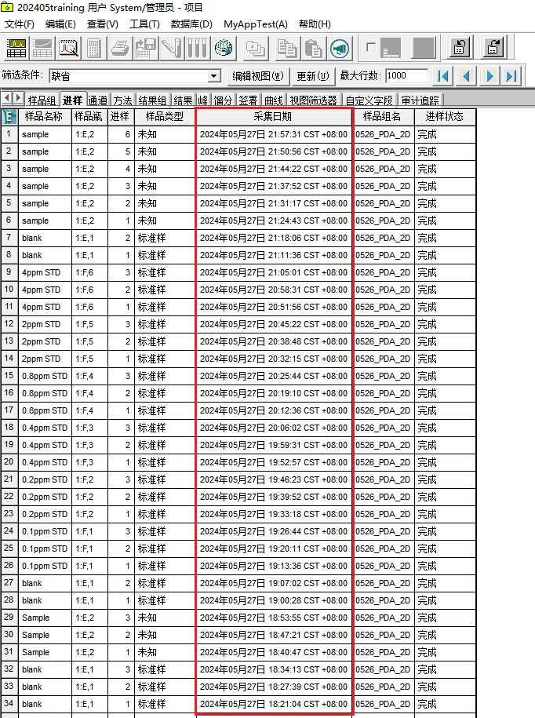Click the calculator Process icon

pos(94,48)
